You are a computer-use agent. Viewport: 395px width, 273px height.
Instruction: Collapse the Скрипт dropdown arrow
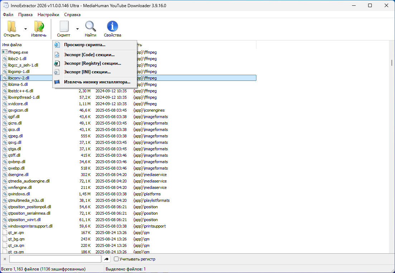[x=77, y=29]
